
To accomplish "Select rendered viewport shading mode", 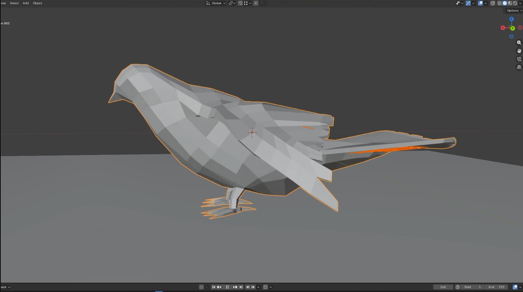I will coord(515,3).
